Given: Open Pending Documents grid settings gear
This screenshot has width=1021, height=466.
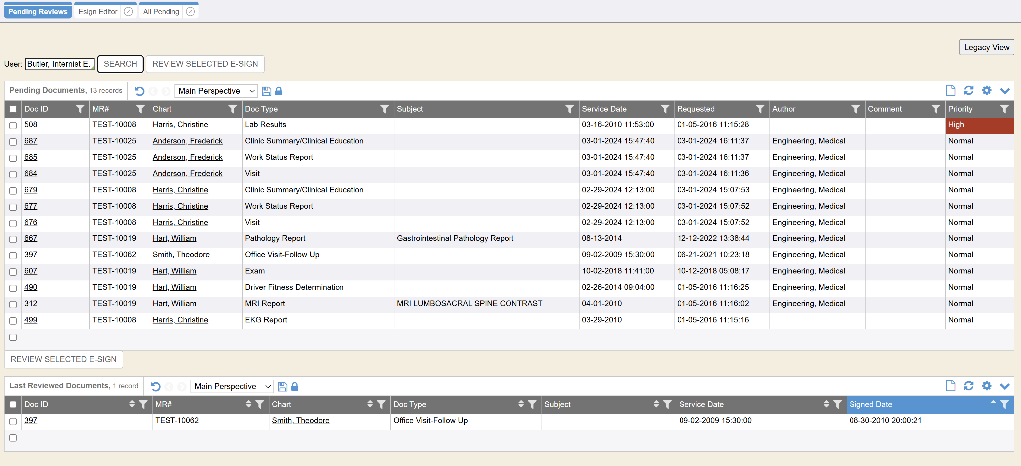Looking at the screenshot, I should coord(986,90).
